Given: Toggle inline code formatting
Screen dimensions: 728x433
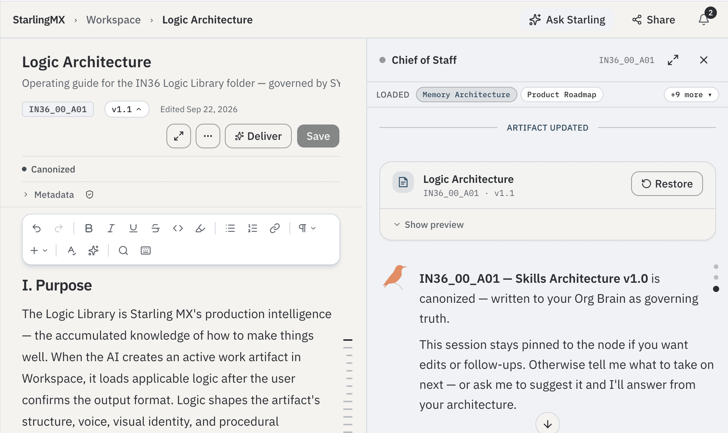Looking at the screenshot, I should pyautogui.click(x=178, y=228).
